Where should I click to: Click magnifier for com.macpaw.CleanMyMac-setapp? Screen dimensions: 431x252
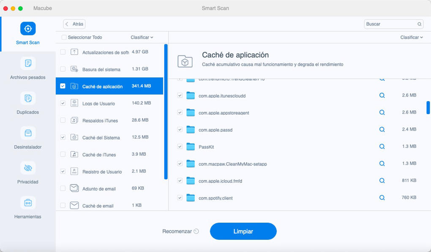[x=382, y=164]
